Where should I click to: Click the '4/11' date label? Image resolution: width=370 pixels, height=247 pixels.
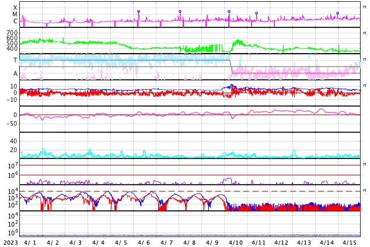point(259,243)
